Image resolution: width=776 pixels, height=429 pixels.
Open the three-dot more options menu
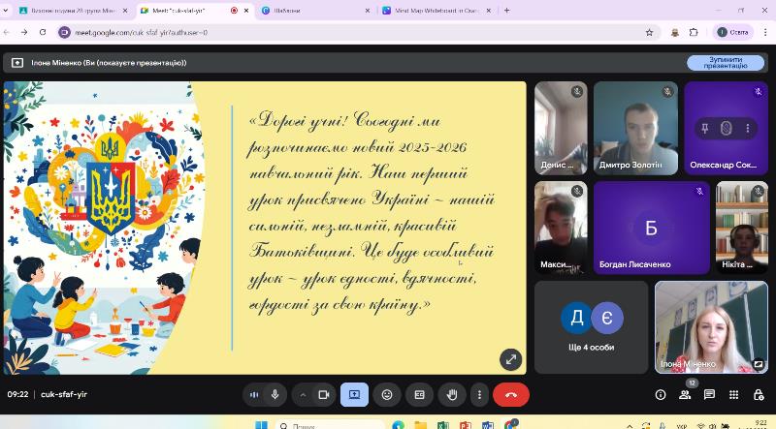tap(479, 395)
